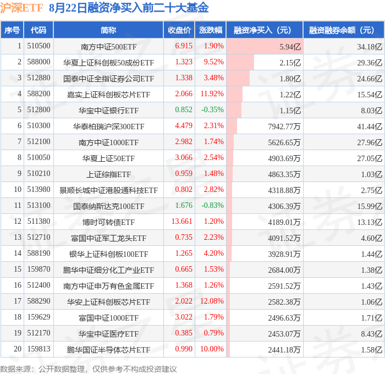Click net buy value 7942.77万
The width and height of the screenshot is (385, 374).
coord(284,127)
